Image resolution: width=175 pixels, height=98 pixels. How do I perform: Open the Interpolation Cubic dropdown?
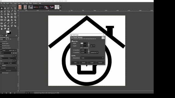[x=92, y=58]
